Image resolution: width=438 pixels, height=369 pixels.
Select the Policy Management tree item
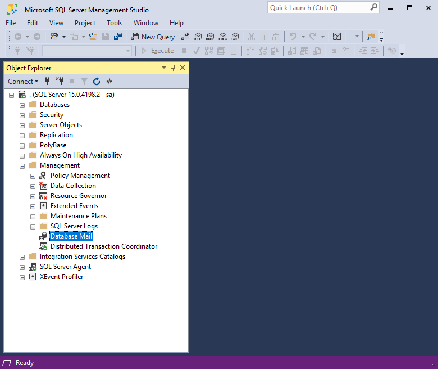point(80,175)
